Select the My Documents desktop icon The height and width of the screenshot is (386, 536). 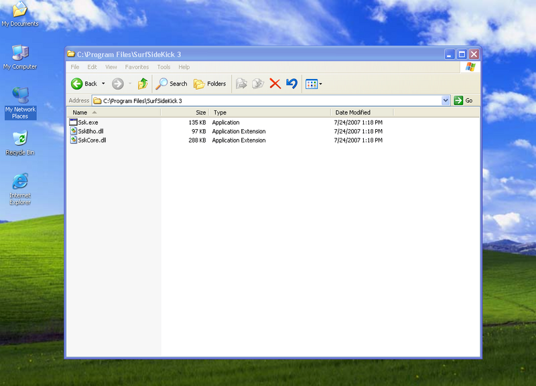pyautogui.click(x=20, y=14)
